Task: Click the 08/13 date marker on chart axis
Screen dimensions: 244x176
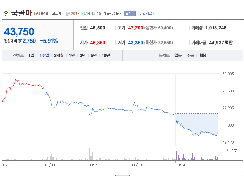Action: coord(137,165)
